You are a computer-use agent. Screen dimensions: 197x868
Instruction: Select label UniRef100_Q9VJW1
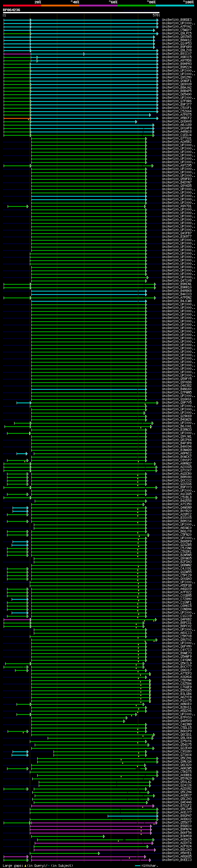(x=177, y=436)
